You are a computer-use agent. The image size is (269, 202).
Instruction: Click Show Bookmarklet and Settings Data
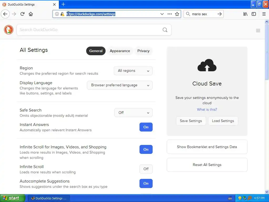(207, 147)
